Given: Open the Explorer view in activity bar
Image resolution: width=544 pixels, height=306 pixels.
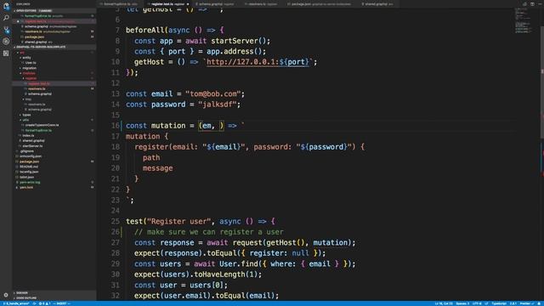Looking at the screenshot, I should pyautogui.click(x=6, y=6).
